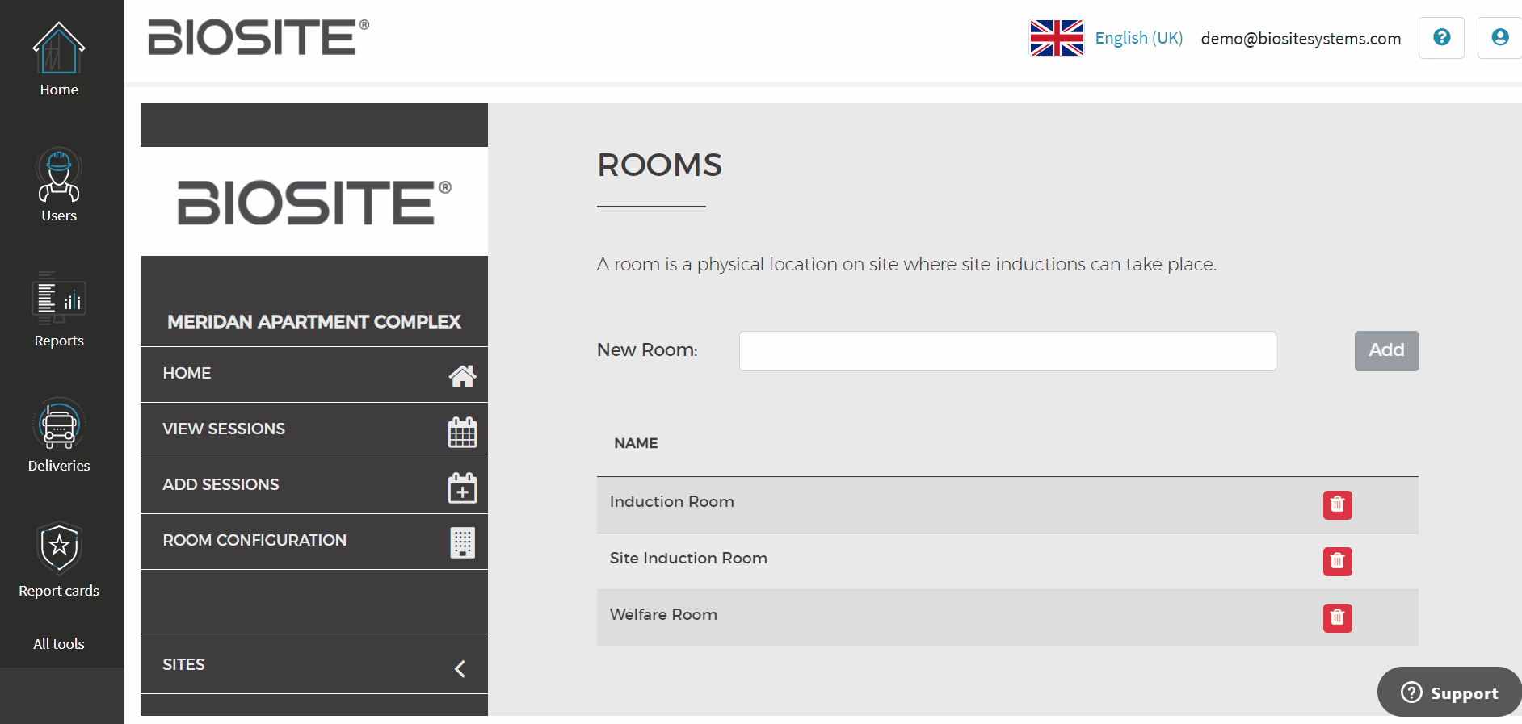
Task: Open the Users section
Action: pos(59,186)
